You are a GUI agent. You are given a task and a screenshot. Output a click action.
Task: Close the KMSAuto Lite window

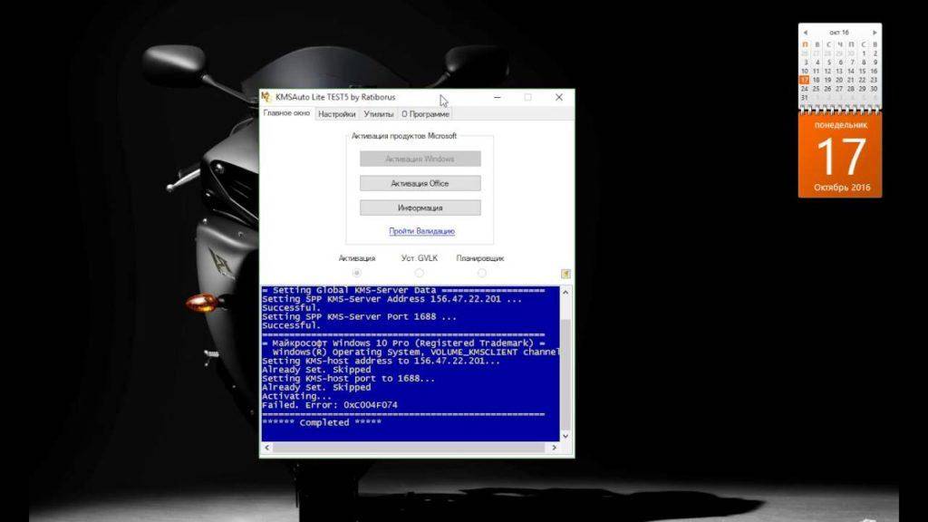pos(558,97)
